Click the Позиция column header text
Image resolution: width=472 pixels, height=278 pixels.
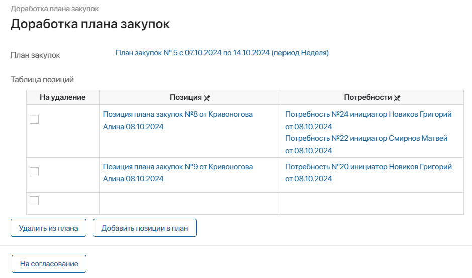click(x=185, y=97)
